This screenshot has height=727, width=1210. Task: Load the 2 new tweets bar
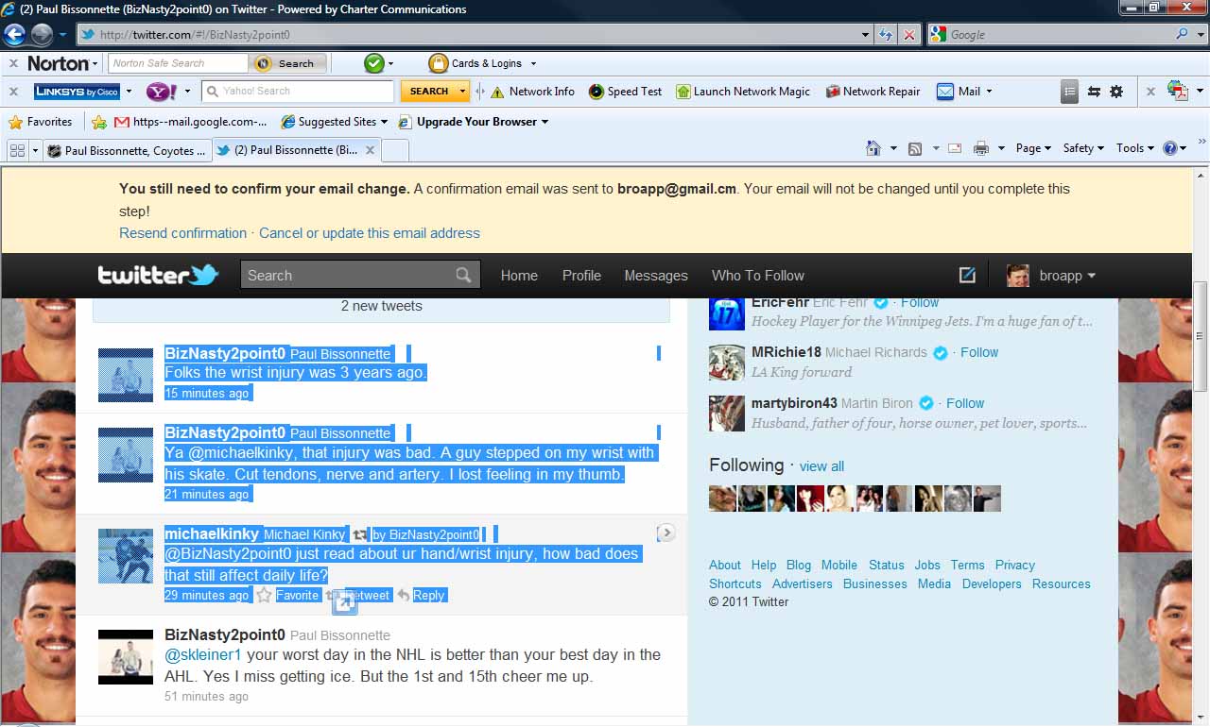381,309
